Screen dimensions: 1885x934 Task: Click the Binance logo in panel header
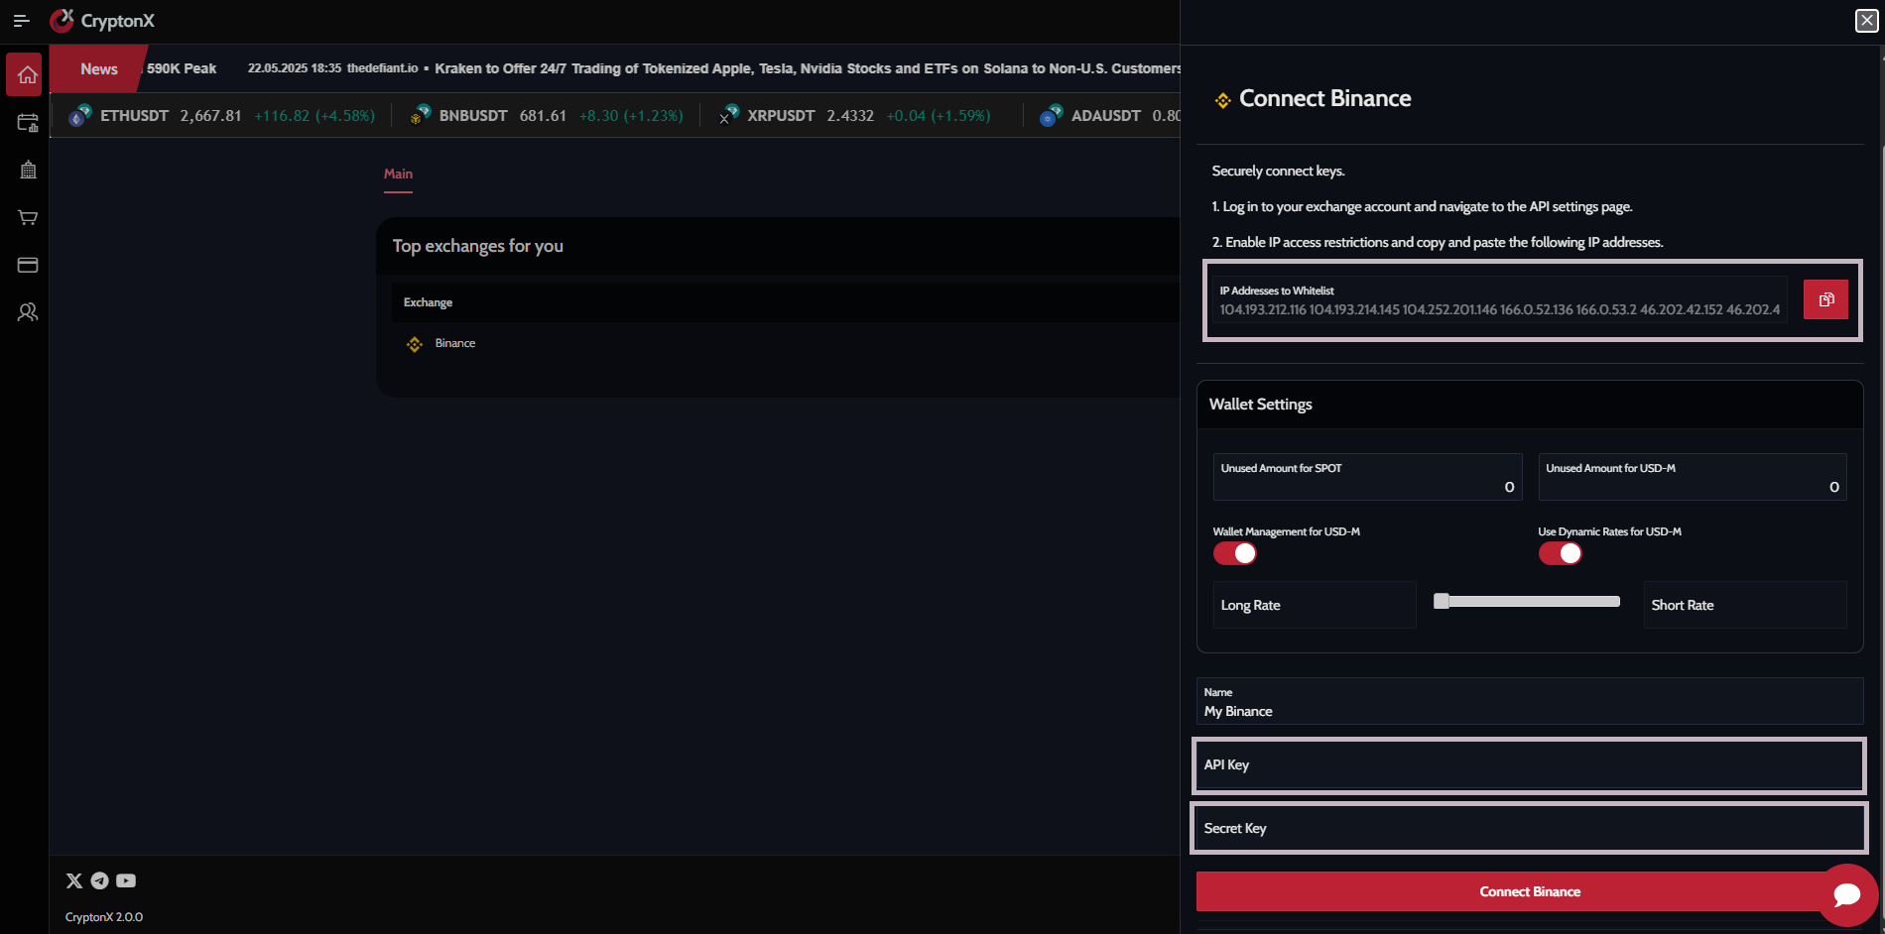click(1223, 100)
